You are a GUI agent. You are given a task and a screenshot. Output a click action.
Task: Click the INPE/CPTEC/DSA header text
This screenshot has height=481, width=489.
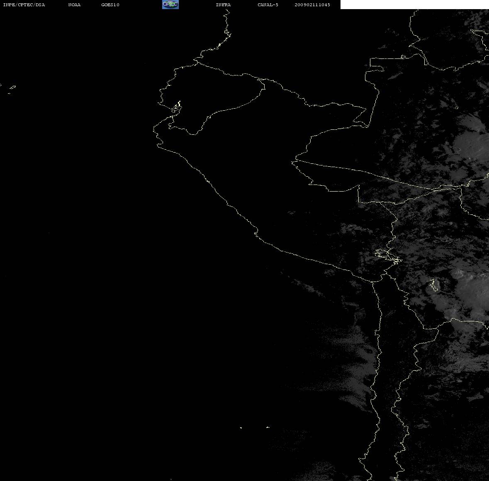tap(24, 5)
